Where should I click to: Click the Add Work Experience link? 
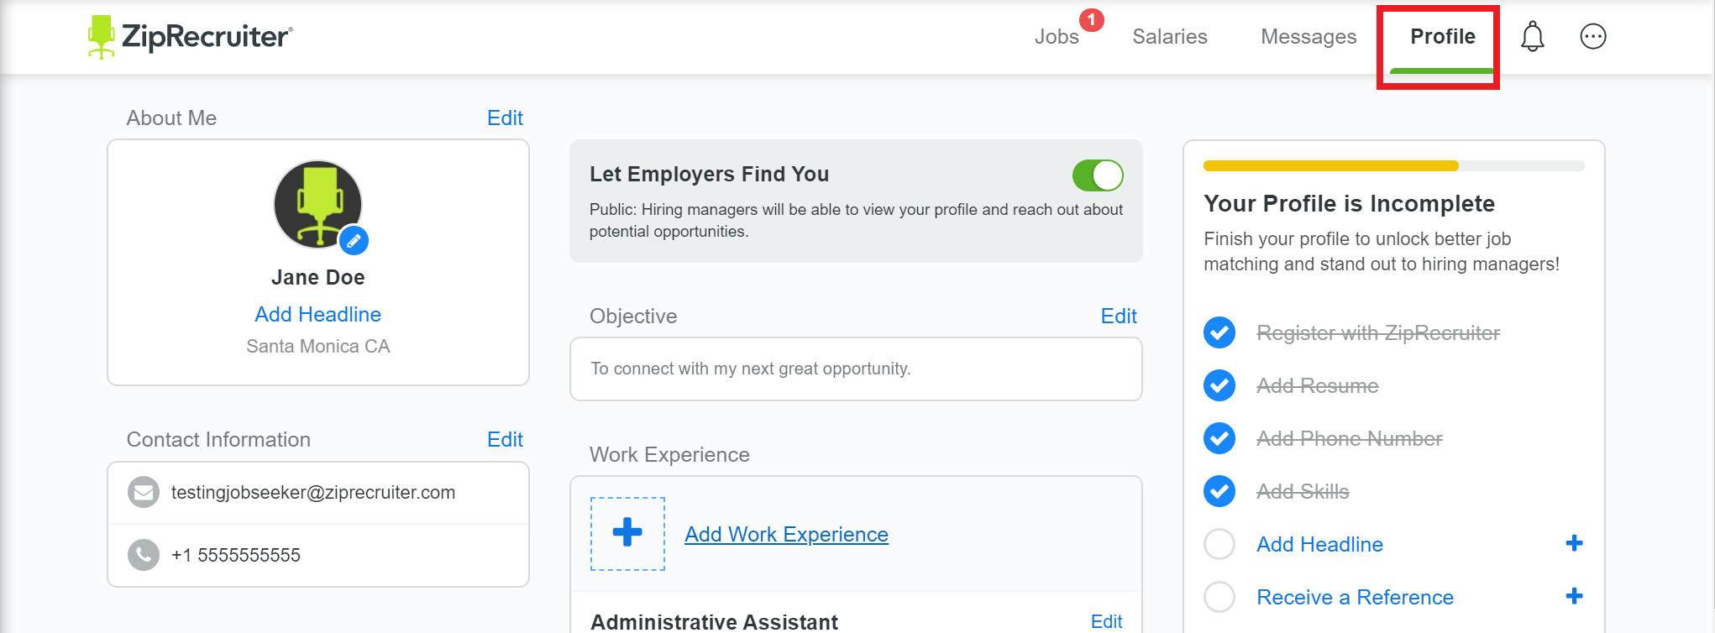click(786, 535)
